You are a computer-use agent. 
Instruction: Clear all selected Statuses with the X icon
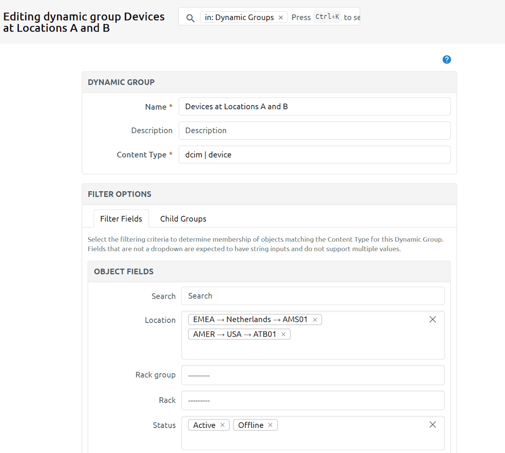tap(433, 424)
